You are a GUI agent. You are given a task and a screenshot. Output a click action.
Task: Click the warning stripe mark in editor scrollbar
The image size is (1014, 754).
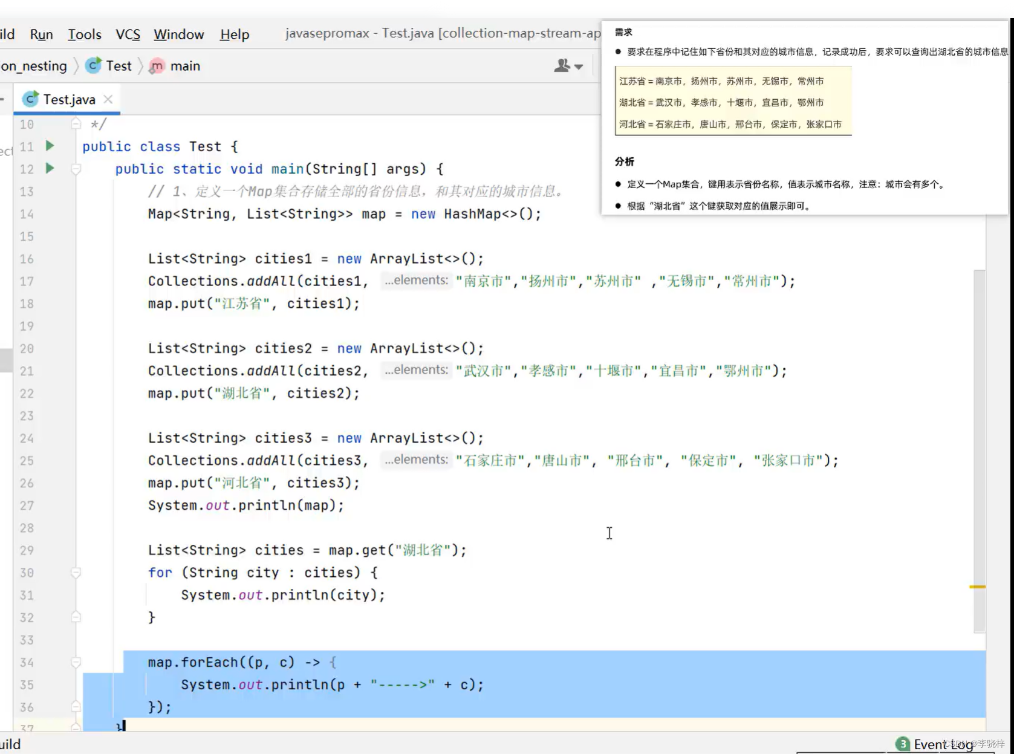tap(978, 587)
